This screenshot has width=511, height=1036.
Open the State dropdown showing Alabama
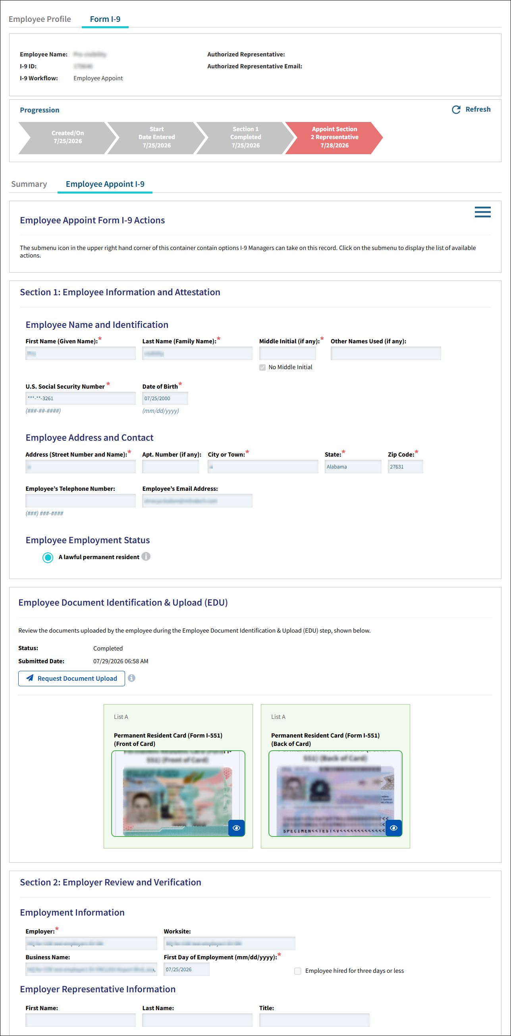click(353, 467)
